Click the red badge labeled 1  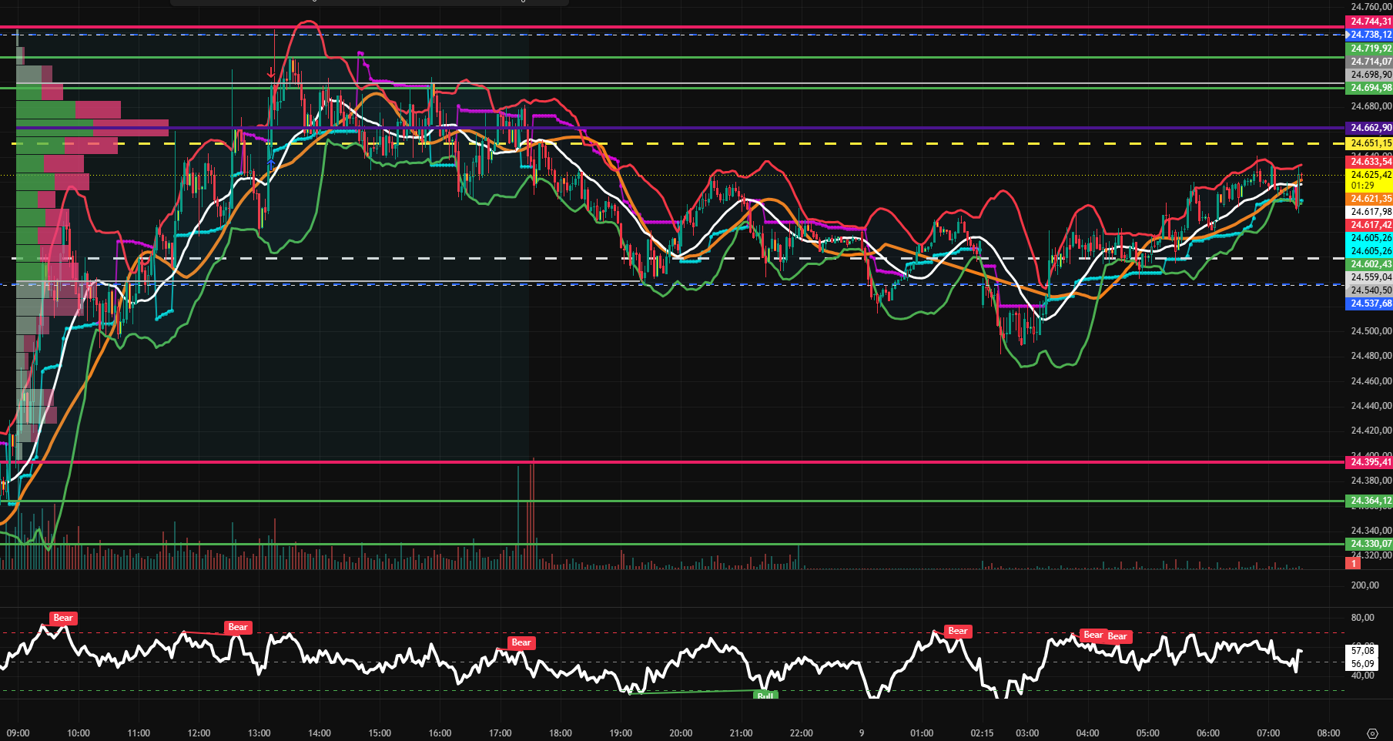coord(1353,564)
